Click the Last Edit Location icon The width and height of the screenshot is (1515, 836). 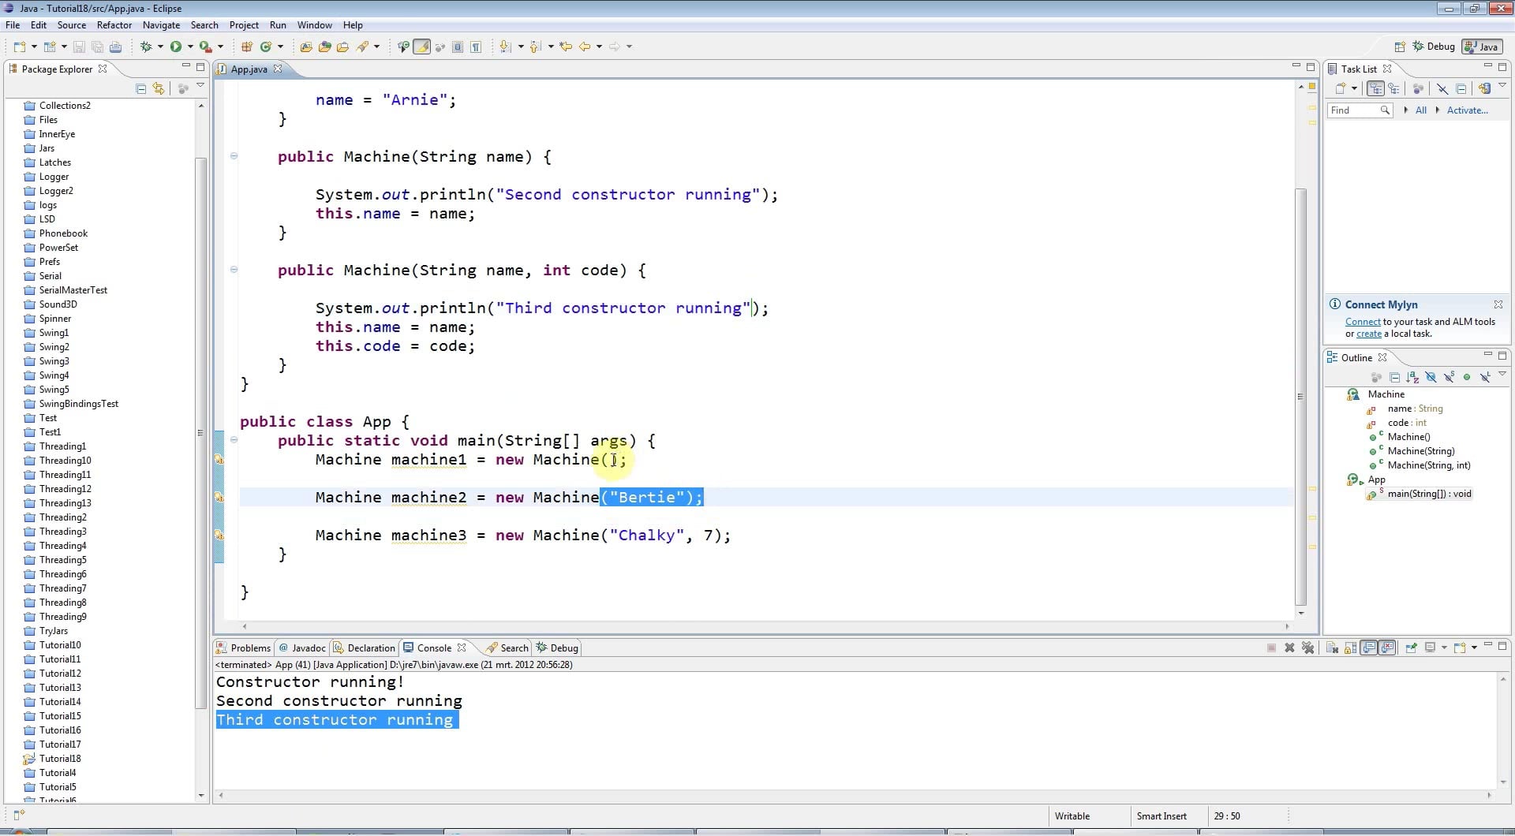[x=566, y=47]
